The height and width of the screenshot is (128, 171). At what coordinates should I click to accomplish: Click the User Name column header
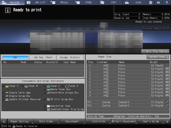point(69,62)
